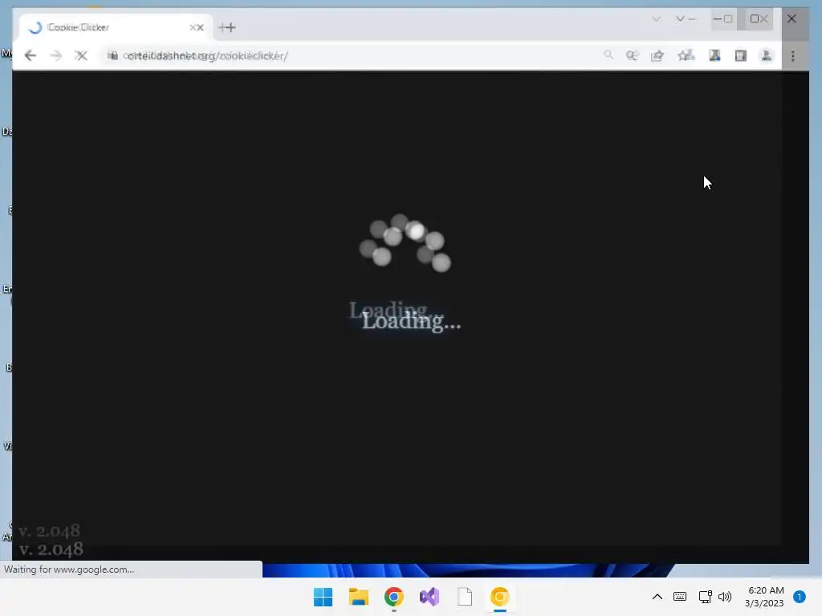Open the touch keyboard tray icon

(680, 597)
